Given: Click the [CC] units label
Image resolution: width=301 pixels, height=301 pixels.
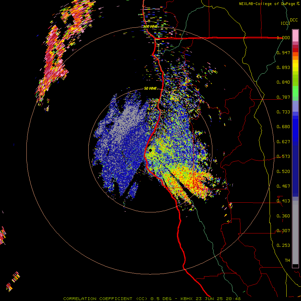Looking at the screenshot, I should (x=286, y=23).
